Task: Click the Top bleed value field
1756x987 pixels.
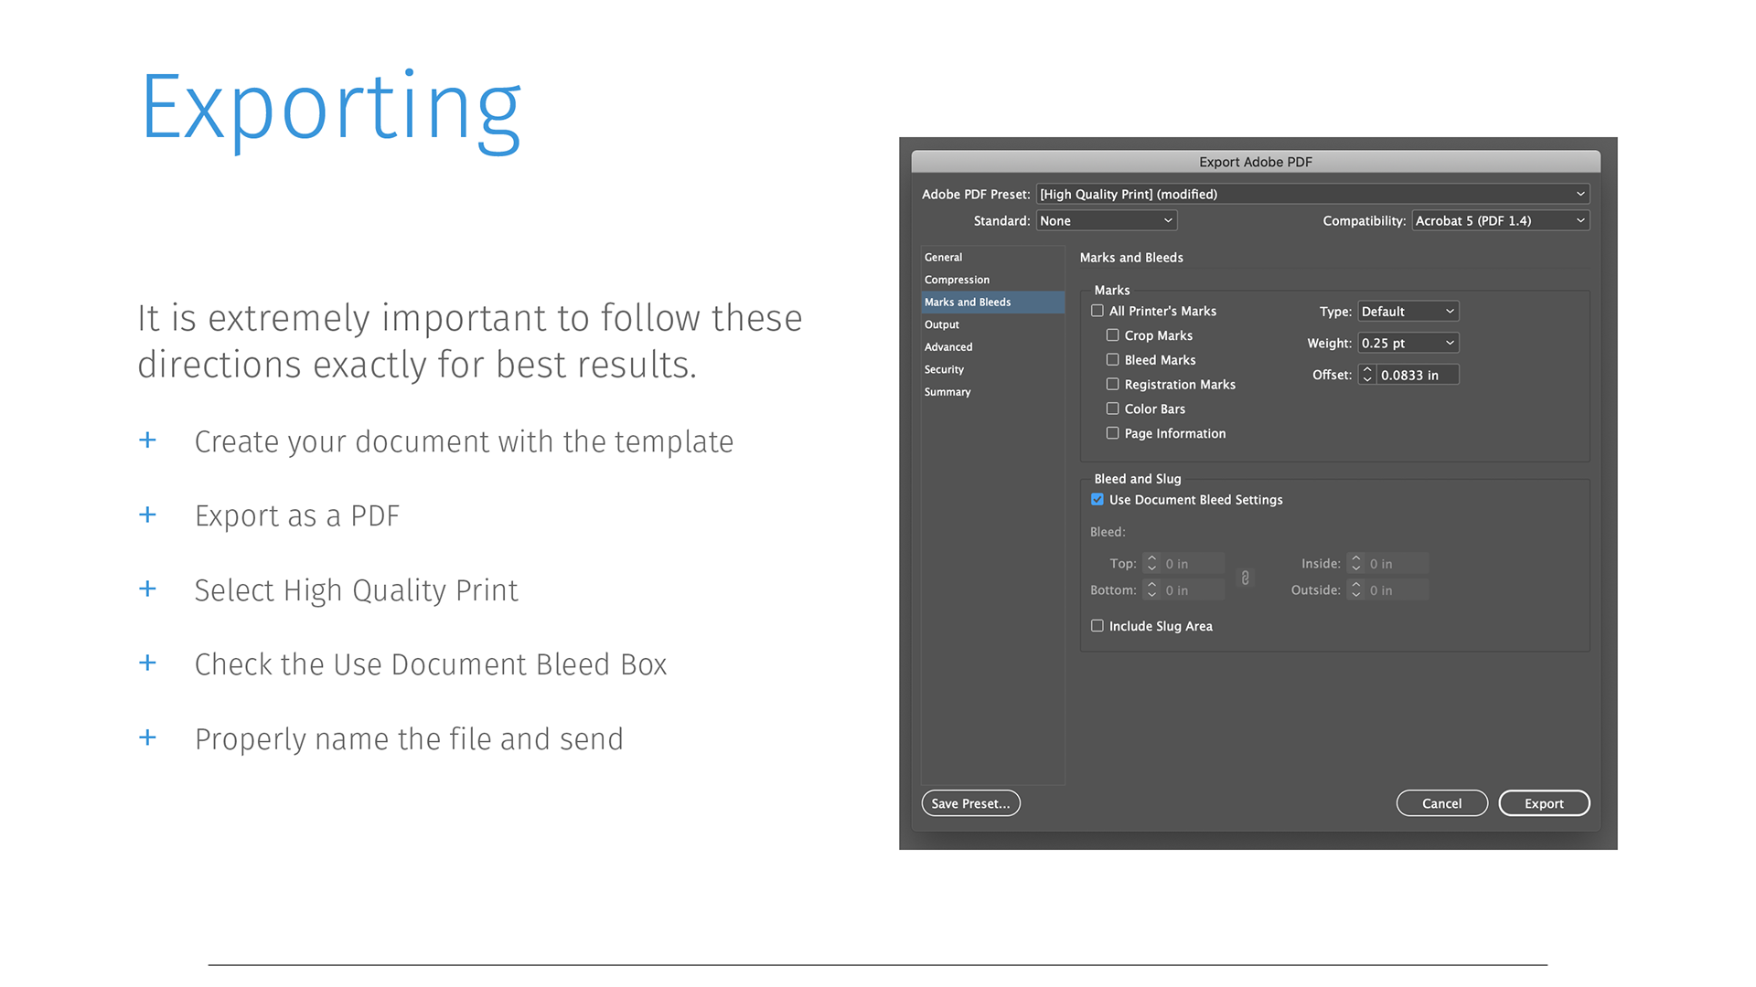Action: pos(1193,564)
